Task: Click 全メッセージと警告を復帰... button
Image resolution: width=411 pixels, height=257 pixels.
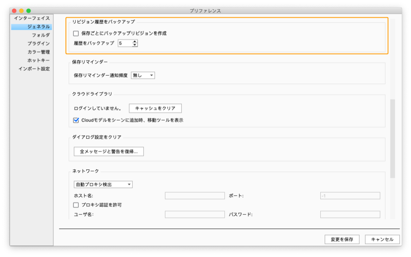Action: pyautogui.click(x=109, y=151)
